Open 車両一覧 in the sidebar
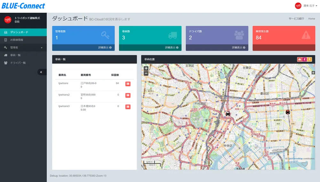This screenshot has width=320, height=182. 23,55
